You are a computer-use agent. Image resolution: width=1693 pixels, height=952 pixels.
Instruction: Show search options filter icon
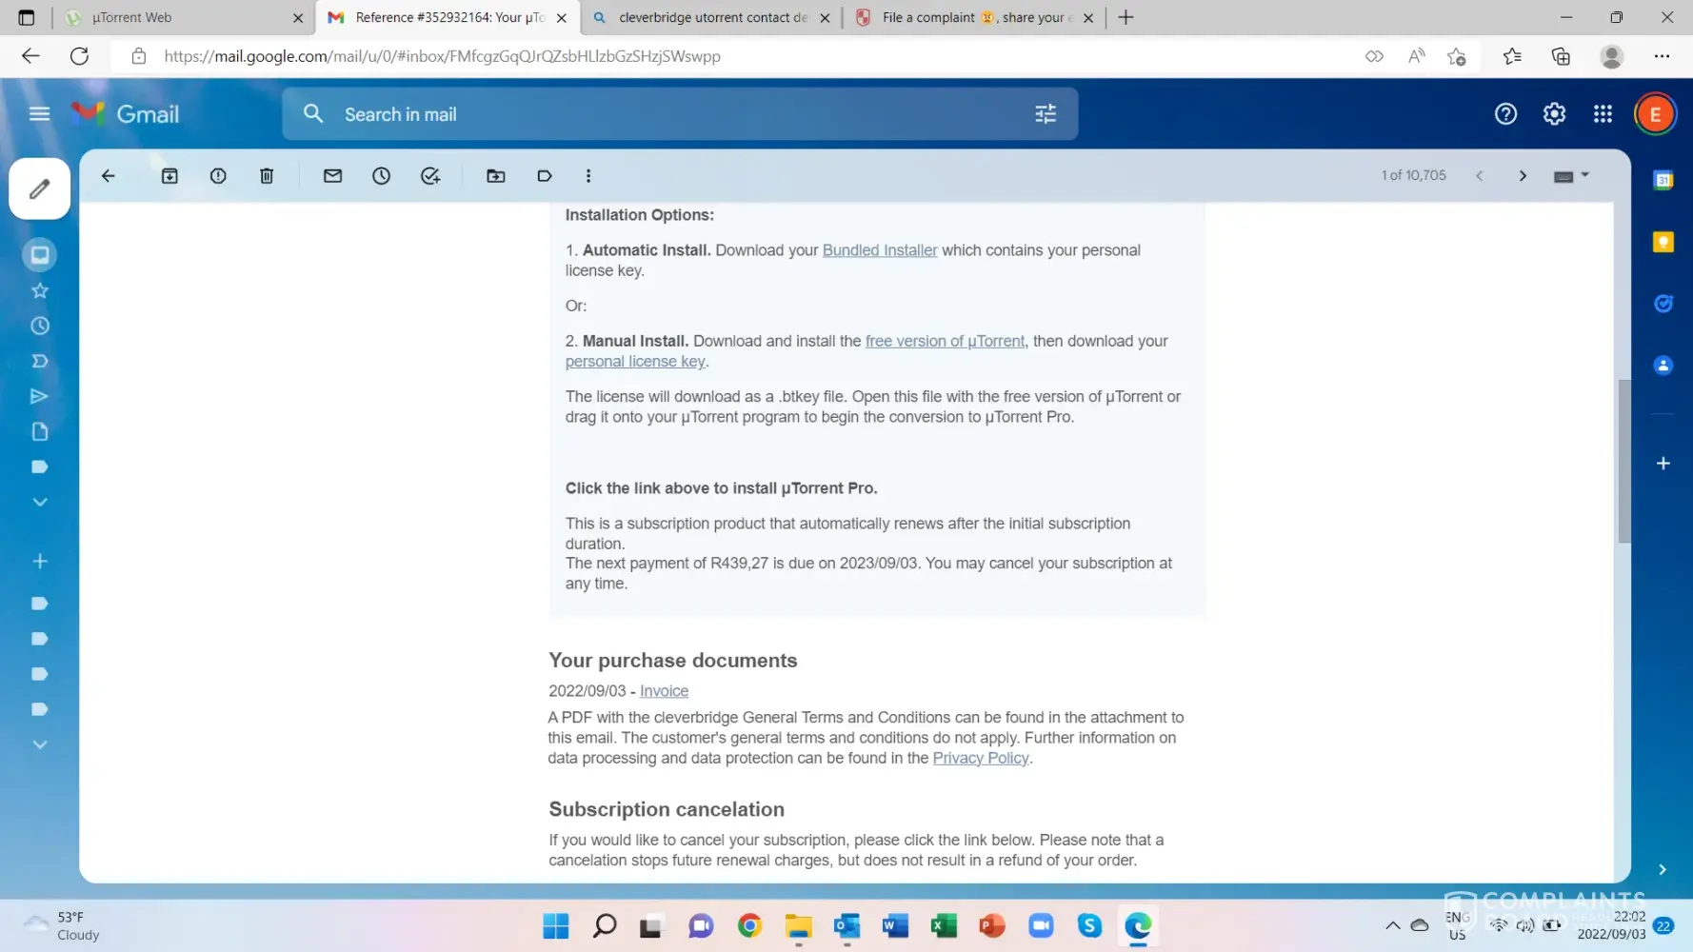tap(1046, 114)
